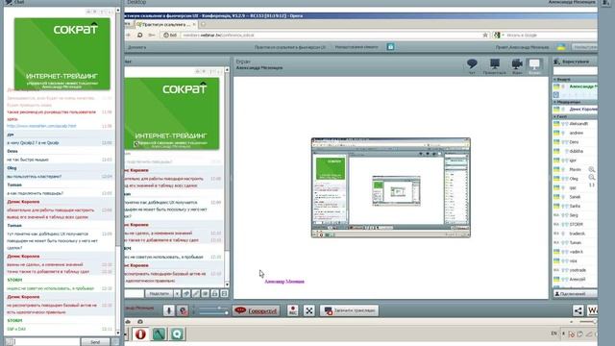Screen dimensions: 615x346
Task: Toggle the webcam button beside the microphone
Action: pos(183,310)
